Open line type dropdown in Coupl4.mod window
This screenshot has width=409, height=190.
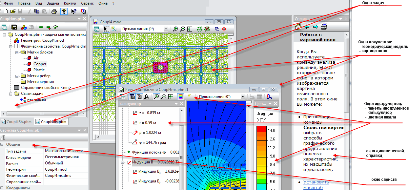point(166,29)
